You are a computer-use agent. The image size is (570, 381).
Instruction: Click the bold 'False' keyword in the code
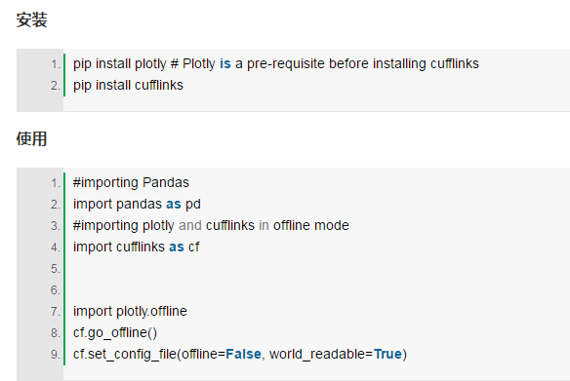[x=243, y=354]
